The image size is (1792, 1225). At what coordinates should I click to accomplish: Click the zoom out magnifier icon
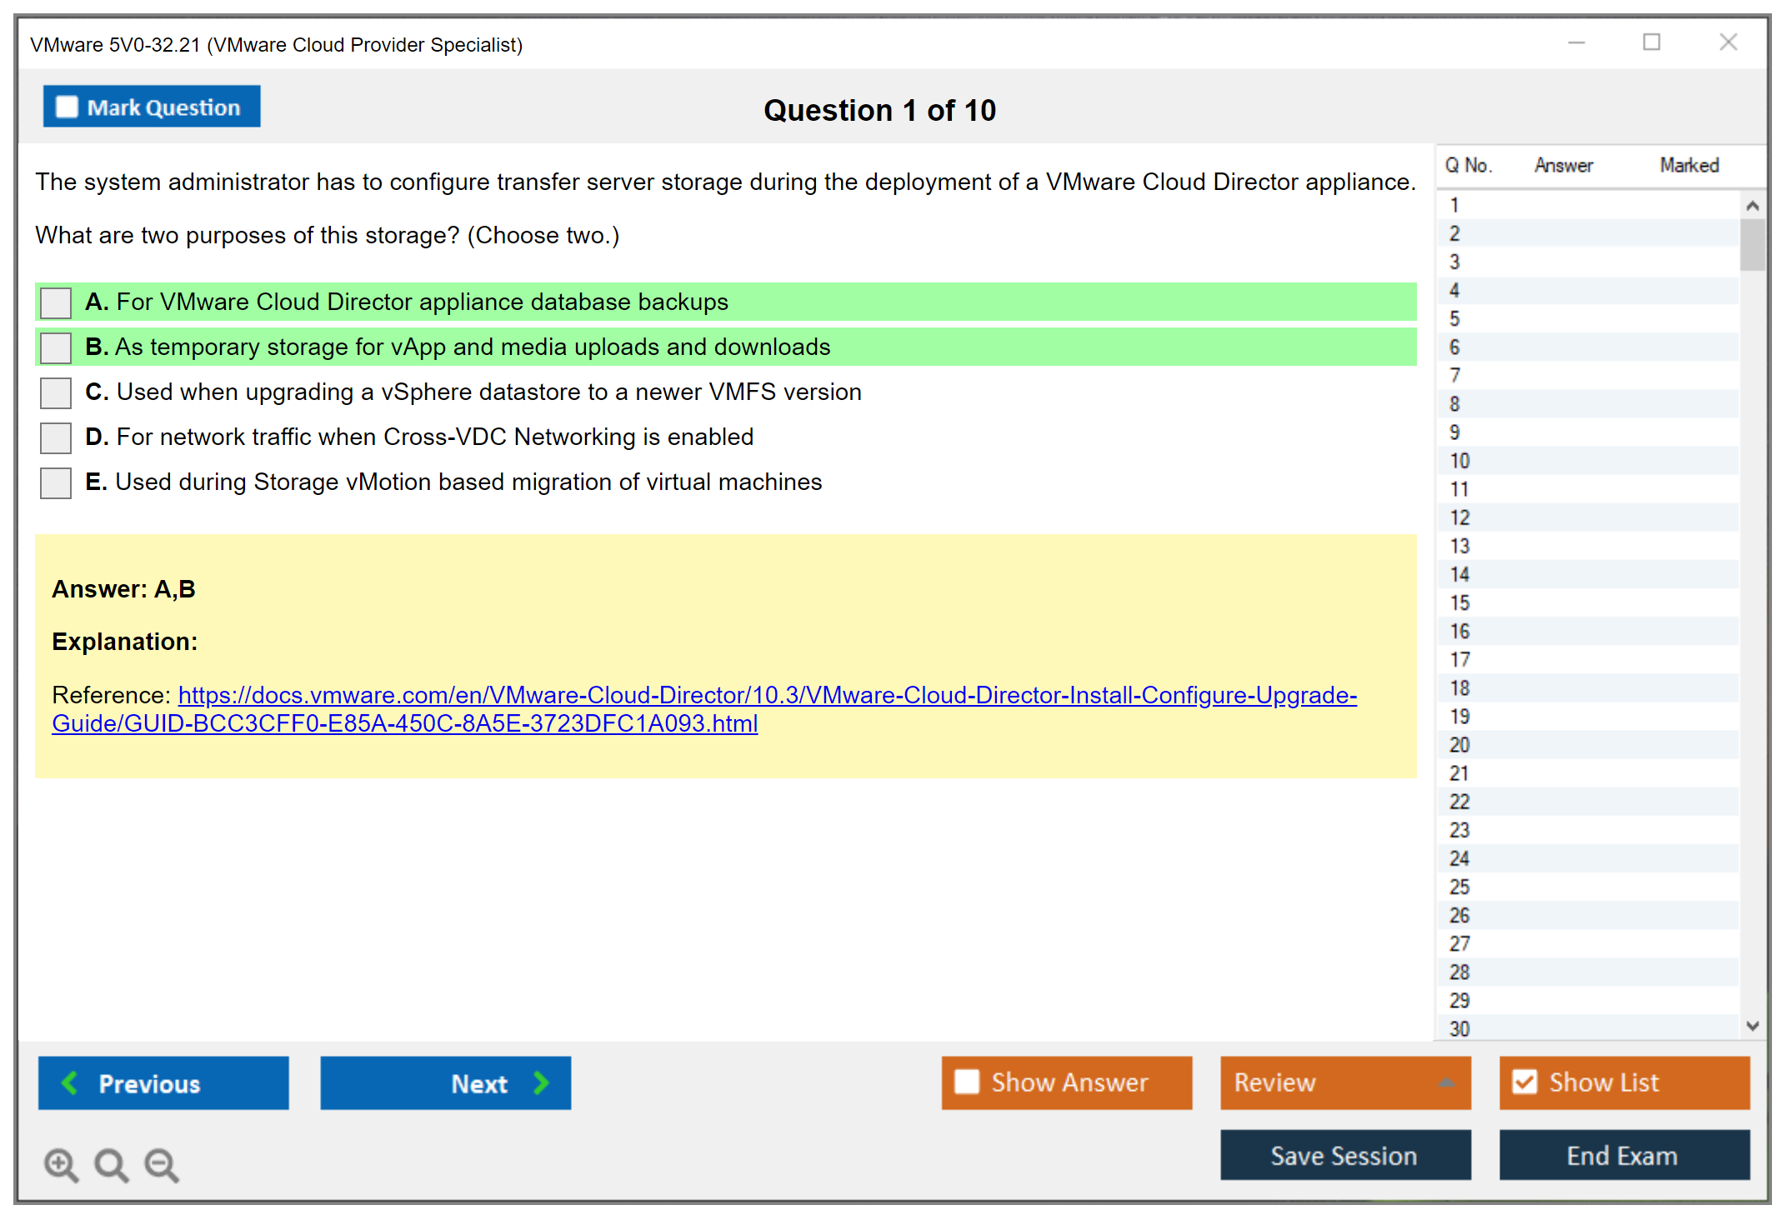pyautogui.click(x=161, y=1164)
